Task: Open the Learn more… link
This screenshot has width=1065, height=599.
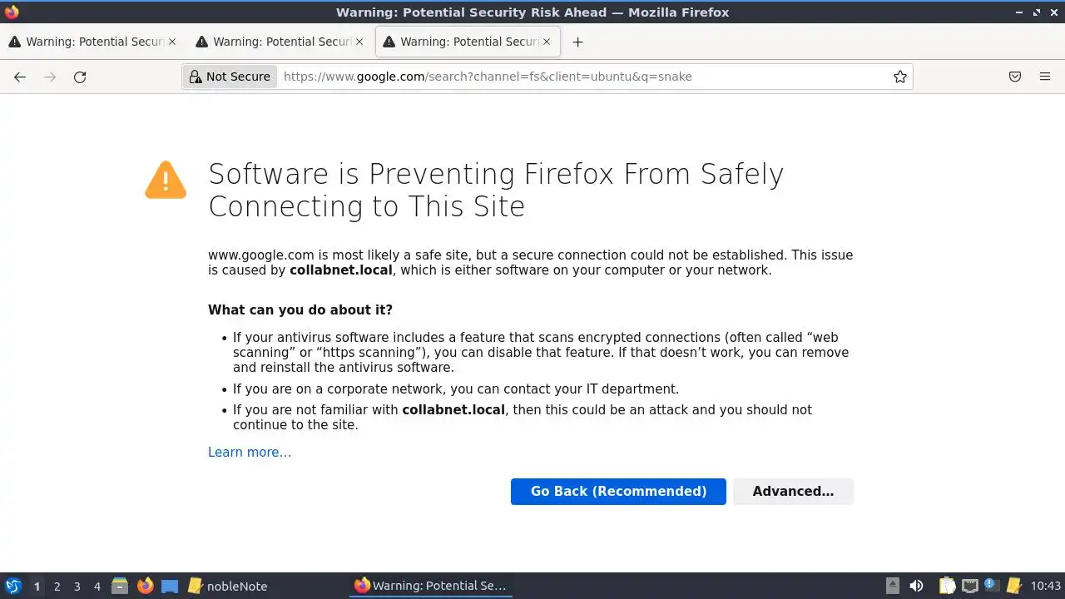Action: [250, 452]
